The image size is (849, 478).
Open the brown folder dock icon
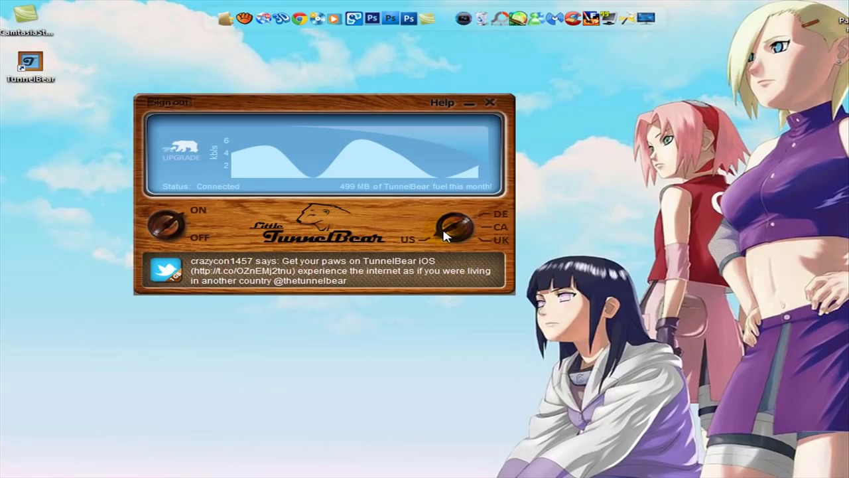point(226,19)
